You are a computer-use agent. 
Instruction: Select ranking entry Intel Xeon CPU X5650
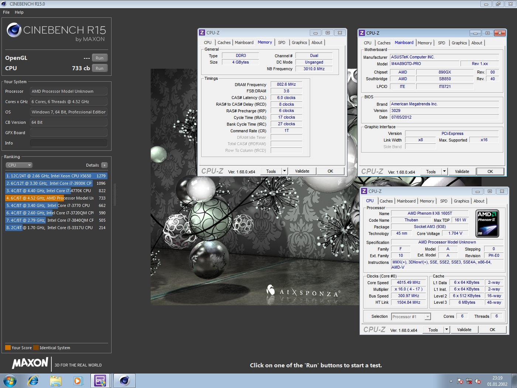(x=56, y=176)
